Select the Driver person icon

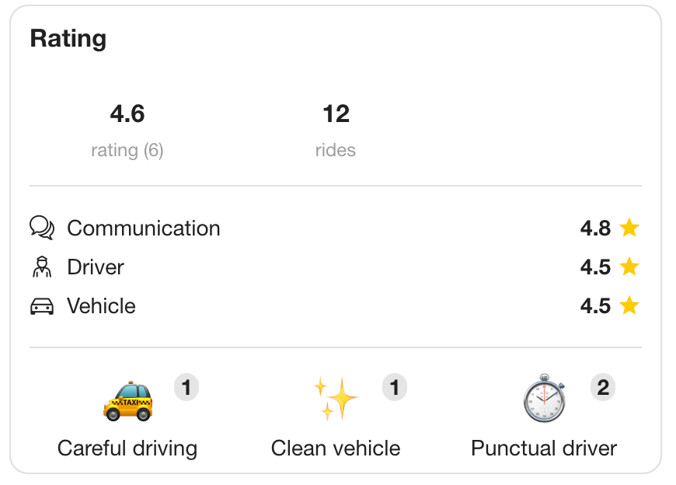(43, 267)
